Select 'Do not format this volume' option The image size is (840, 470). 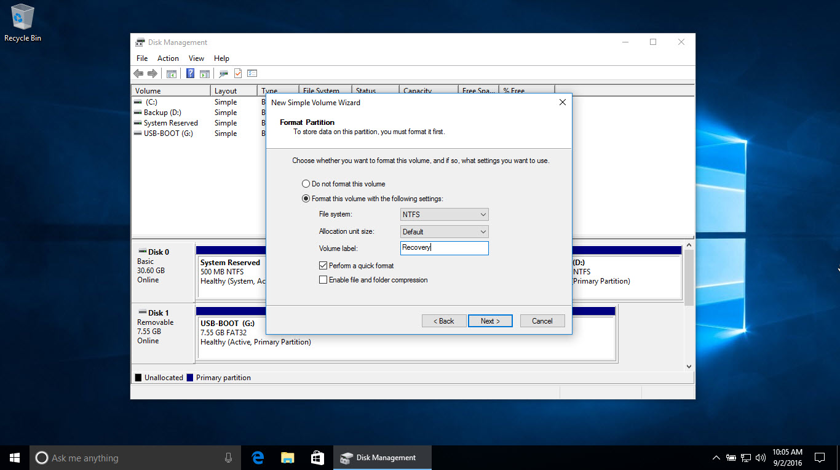(343, 184)
